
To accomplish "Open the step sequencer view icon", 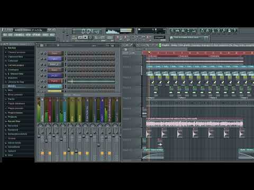I will (177, 31).
